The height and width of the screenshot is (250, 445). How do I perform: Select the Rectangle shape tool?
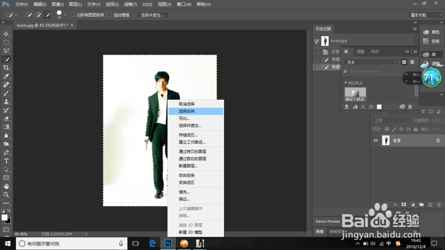pyautogui.click(x=6, y=178)
